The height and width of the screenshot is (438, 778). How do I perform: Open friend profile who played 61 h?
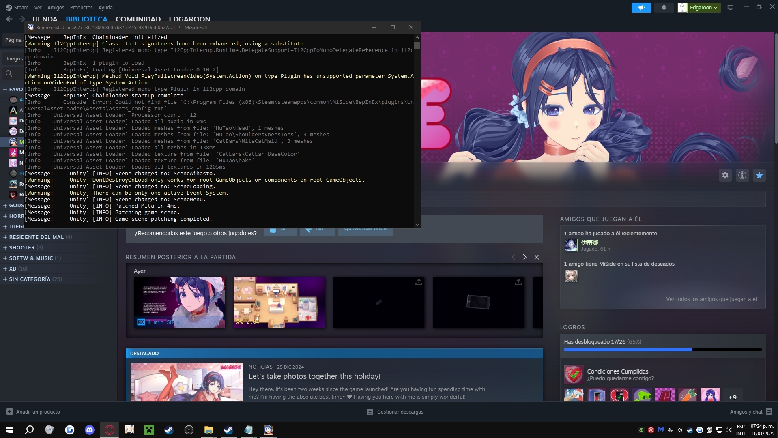[571, 245]
